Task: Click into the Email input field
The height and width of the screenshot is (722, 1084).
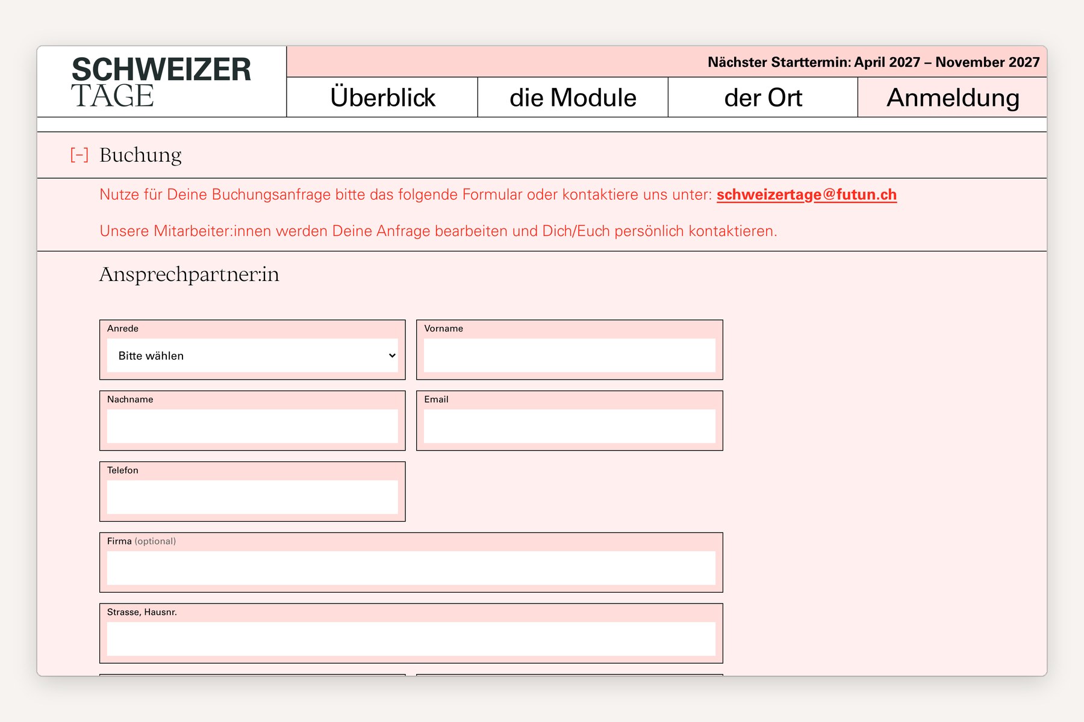Action: (x=570, y=427)
